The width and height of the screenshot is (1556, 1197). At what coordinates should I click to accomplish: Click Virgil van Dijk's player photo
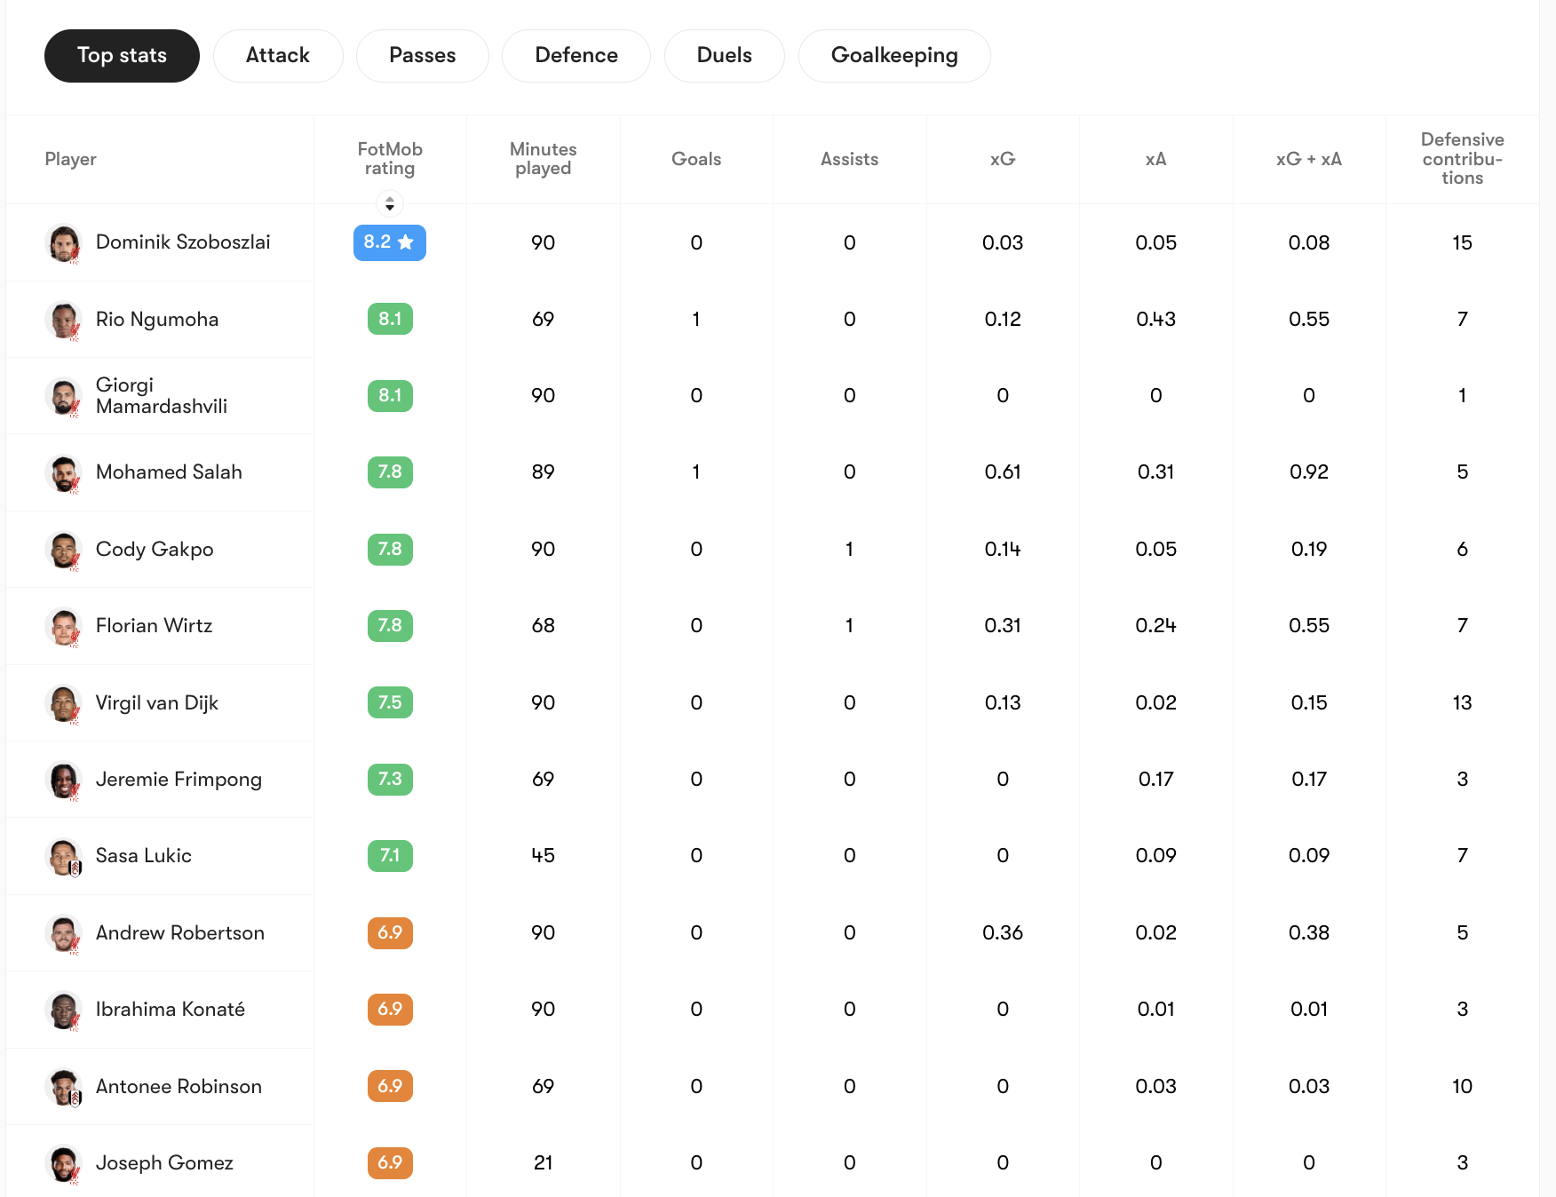pos(64,703)
